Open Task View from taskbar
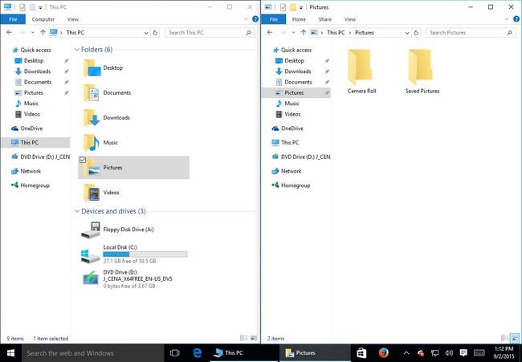 pos(174,353)
